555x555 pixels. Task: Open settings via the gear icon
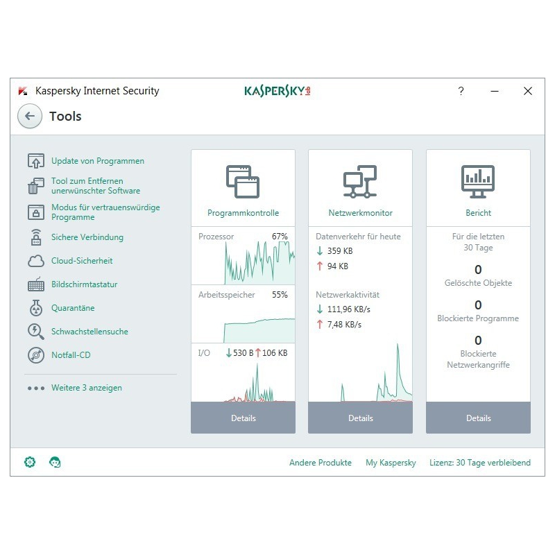pos(30,462)
